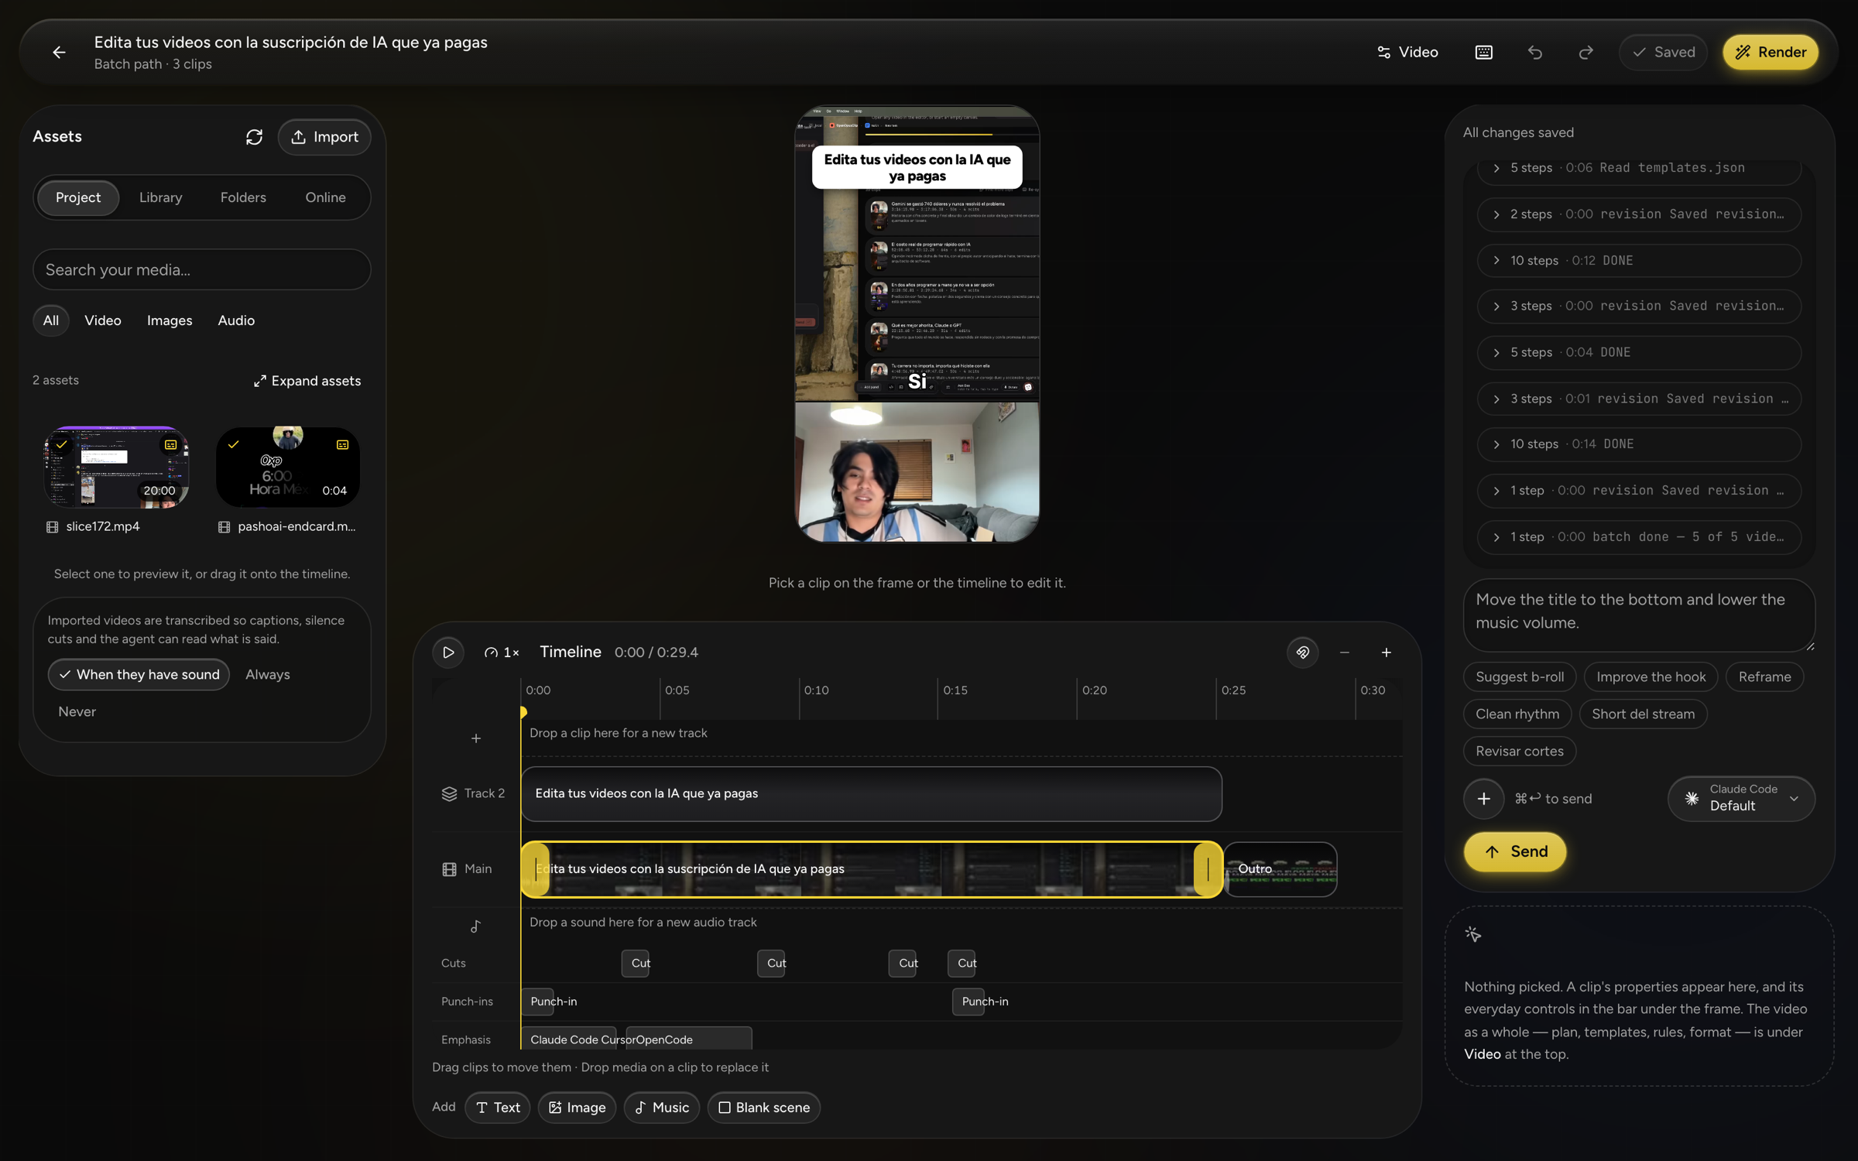Image resolution: width=1858 pixels, height=1161 pixels.
Task: Click the left trim handle of main clip
Action: tap(536, 868)
